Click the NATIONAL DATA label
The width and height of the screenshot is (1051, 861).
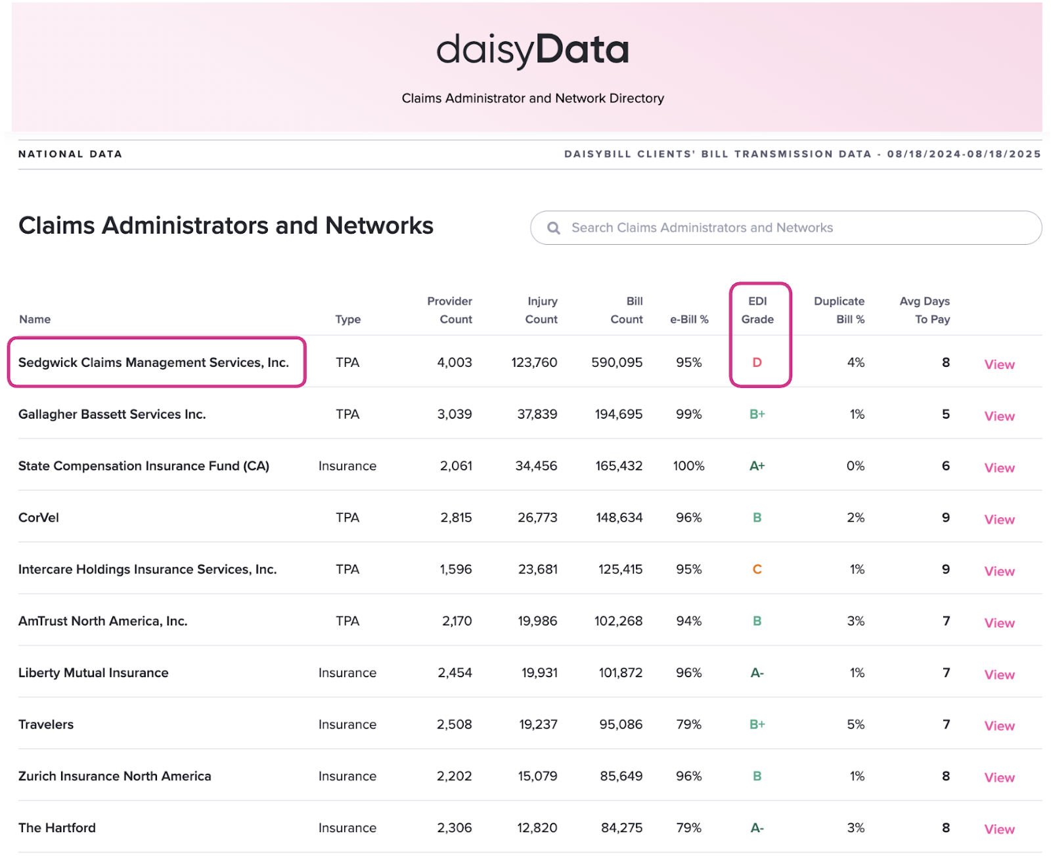[70, 154]
